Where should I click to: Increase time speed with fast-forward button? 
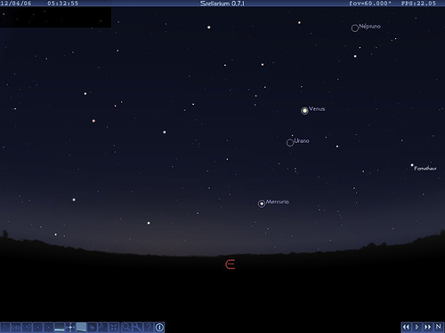coord(427,327)
